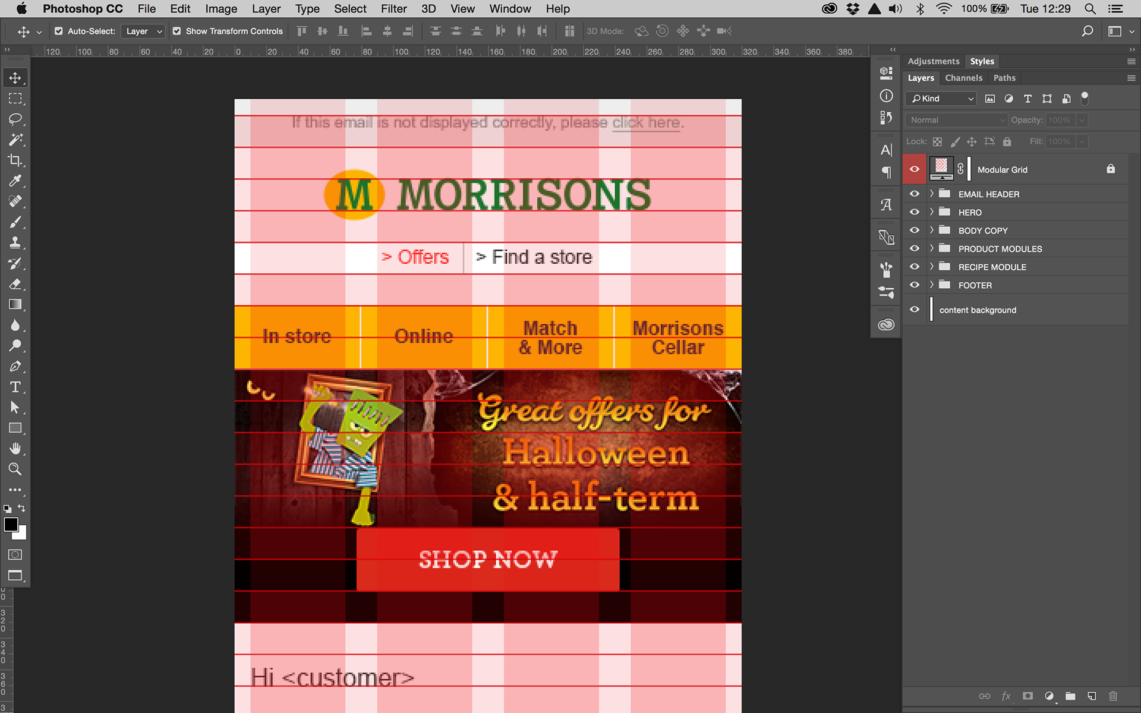Toggle the Auto-Select checkbox
The width and height of the screenshot is (1141, 713).
click(x=59, y=31)
